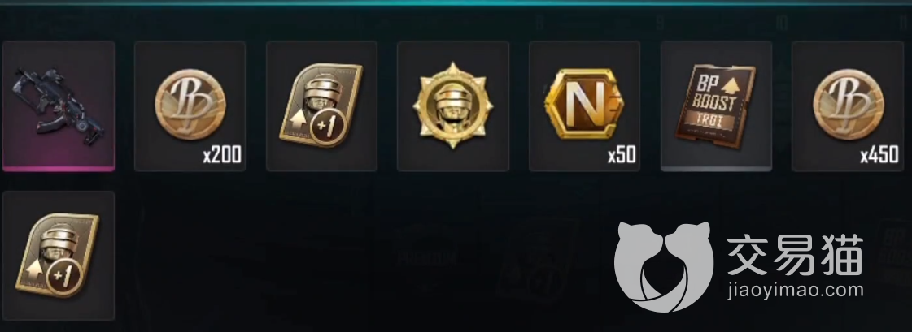Select the black weapon skin reward
The image size is (912, 332).
[x=58, y=106]
